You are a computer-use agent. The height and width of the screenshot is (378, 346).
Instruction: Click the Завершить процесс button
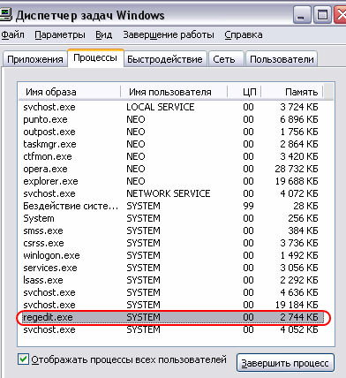pyautogui.click(x=285, y=363)
